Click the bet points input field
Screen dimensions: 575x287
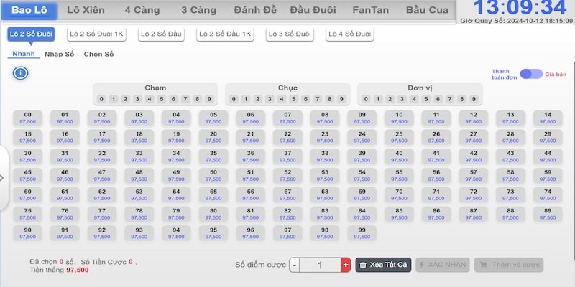[320, 265]
